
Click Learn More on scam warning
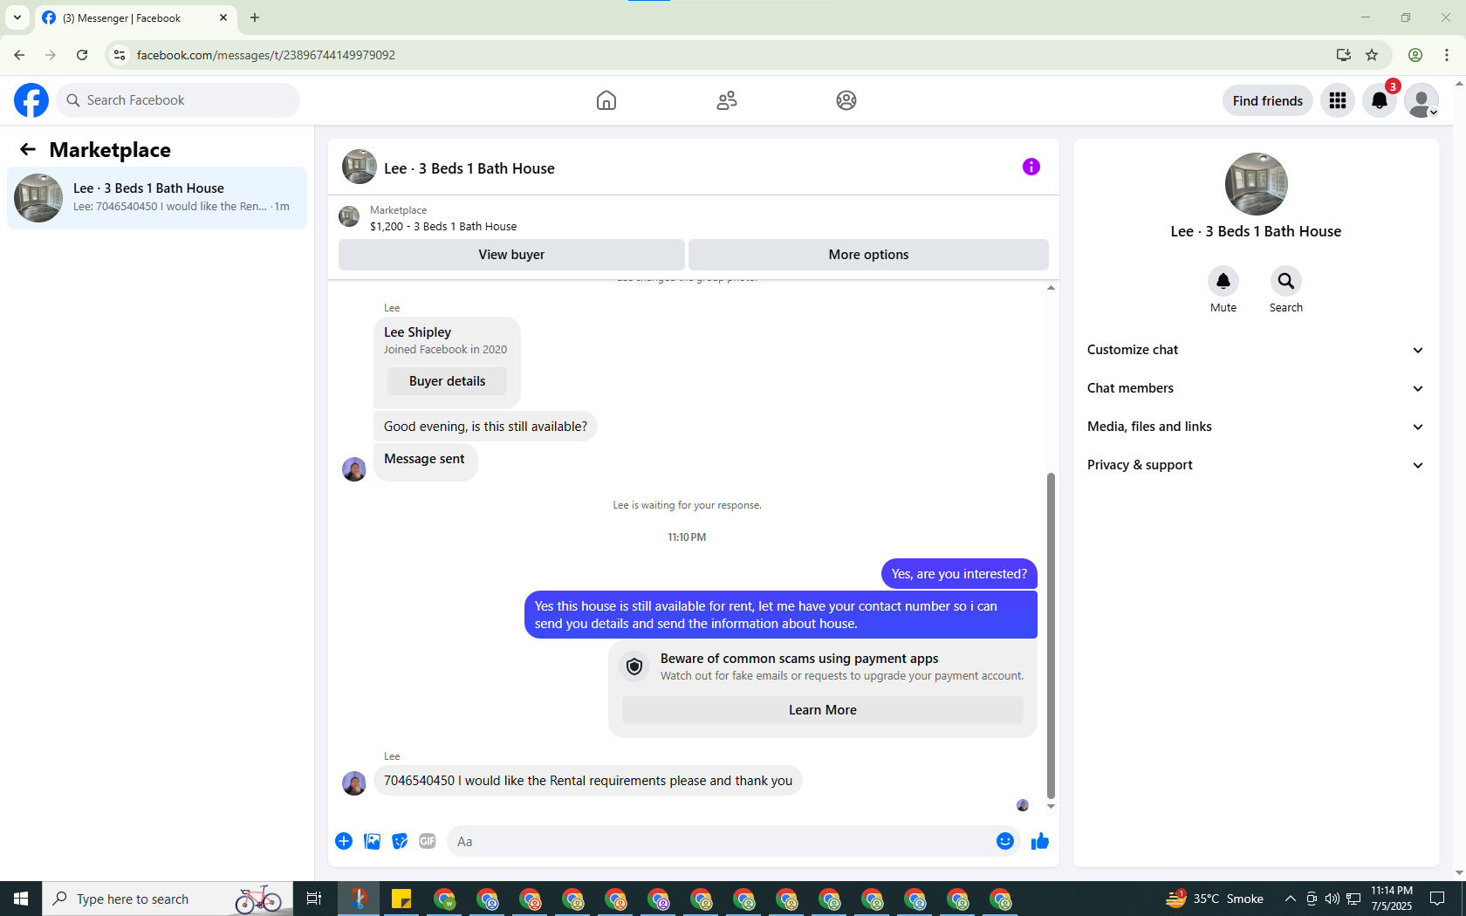[x=823, y=710]
